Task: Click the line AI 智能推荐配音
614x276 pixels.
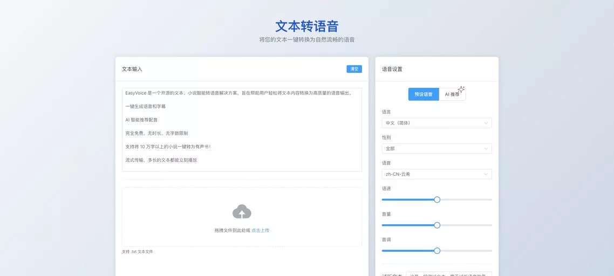Action: 141,120
